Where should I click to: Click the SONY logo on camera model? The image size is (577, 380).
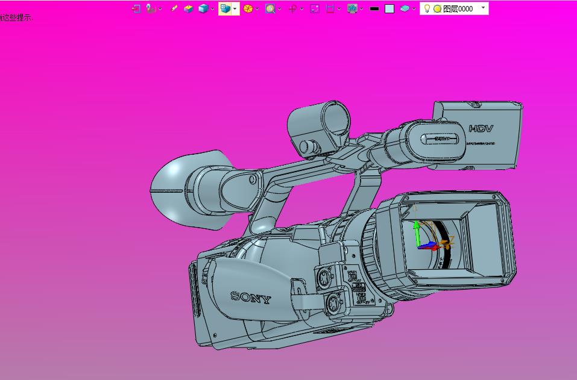251,297
